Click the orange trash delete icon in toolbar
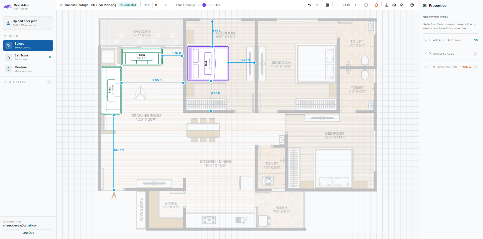Screen dimensions: 483x239 pyautogui.click(x=376, y=5)
